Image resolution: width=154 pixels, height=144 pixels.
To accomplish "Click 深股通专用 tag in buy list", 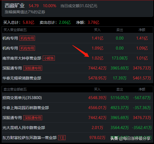I will pyautogui.click(x=33, y=68).
